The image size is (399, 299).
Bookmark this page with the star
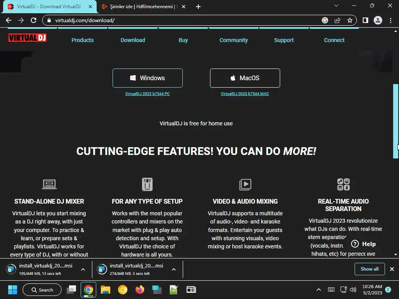(x=350, y=20)
